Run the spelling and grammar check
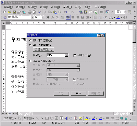137x126 pixels. pyautogui.click(x=39, y=12)
